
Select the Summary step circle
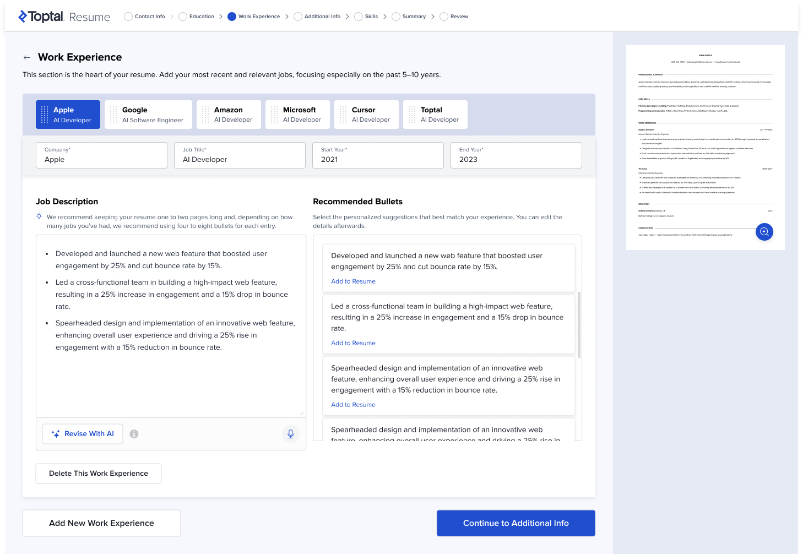click(x=396, y=17)
